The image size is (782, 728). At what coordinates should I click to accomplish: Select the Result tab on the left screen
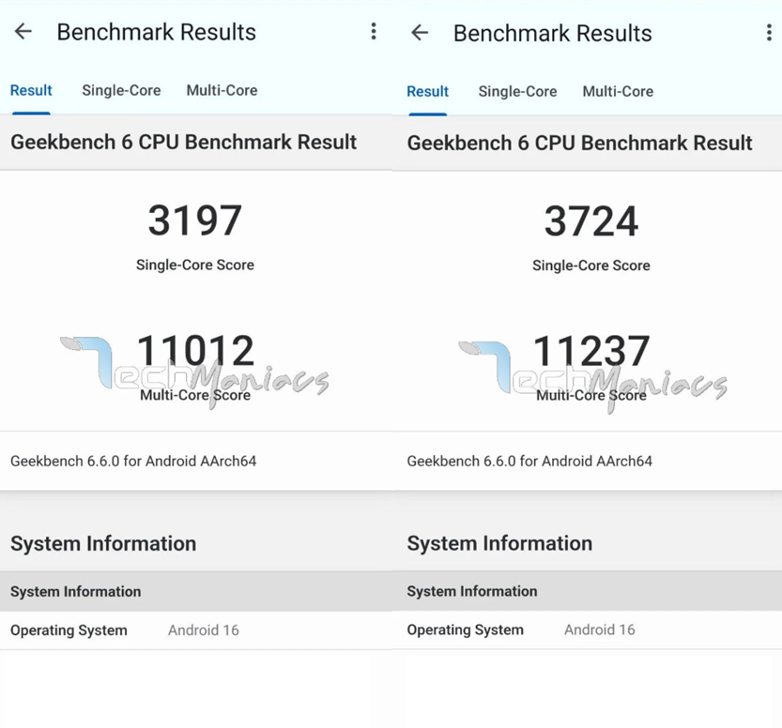pyautogui.click(x=31, y=90)
